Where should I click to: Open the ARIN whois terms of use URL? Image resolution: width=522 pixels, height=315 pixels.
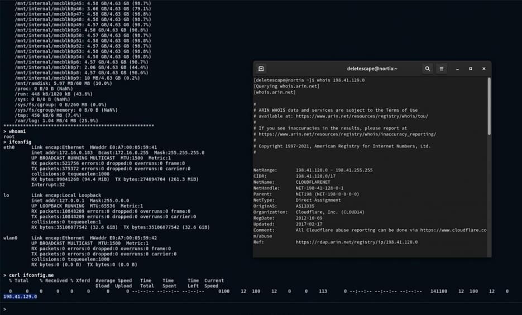tap(363, 116)
